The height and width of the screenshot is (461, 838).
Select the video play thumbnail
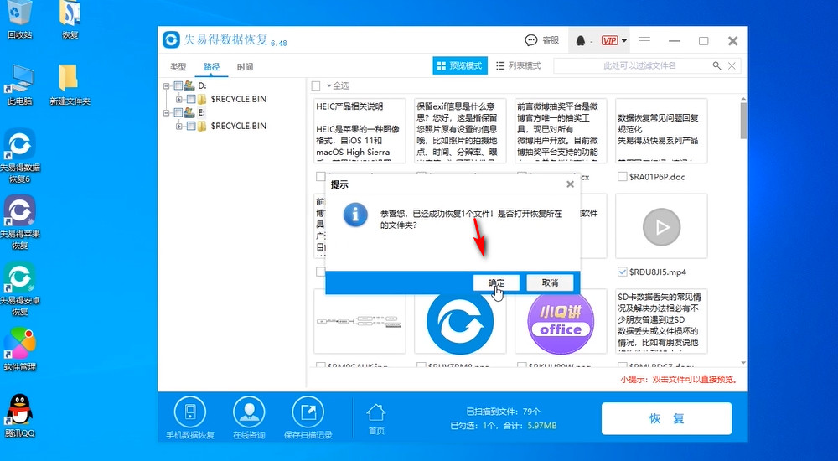(x=662, y=227)
